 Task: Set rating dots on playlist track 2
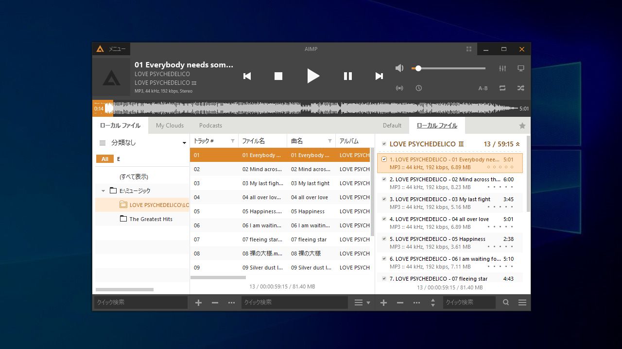tap(500, 187)
